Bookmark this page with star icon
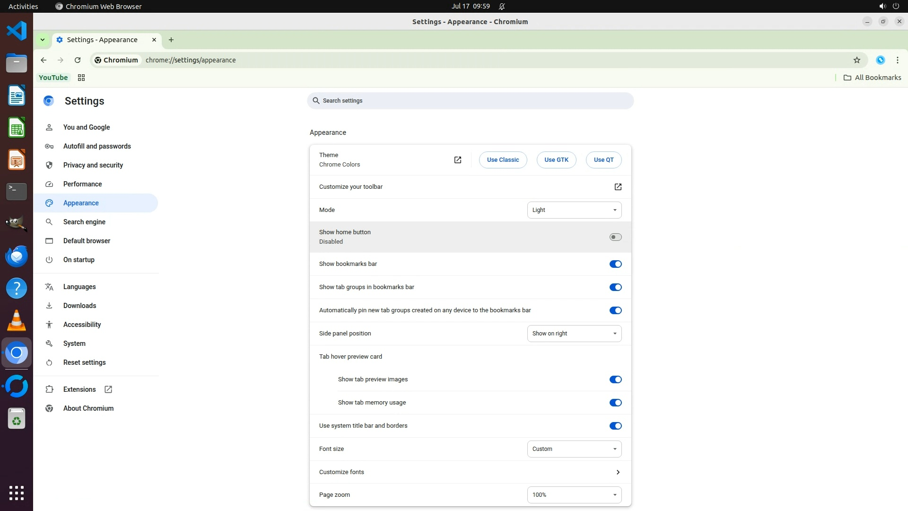 click(x=856, y=60)
